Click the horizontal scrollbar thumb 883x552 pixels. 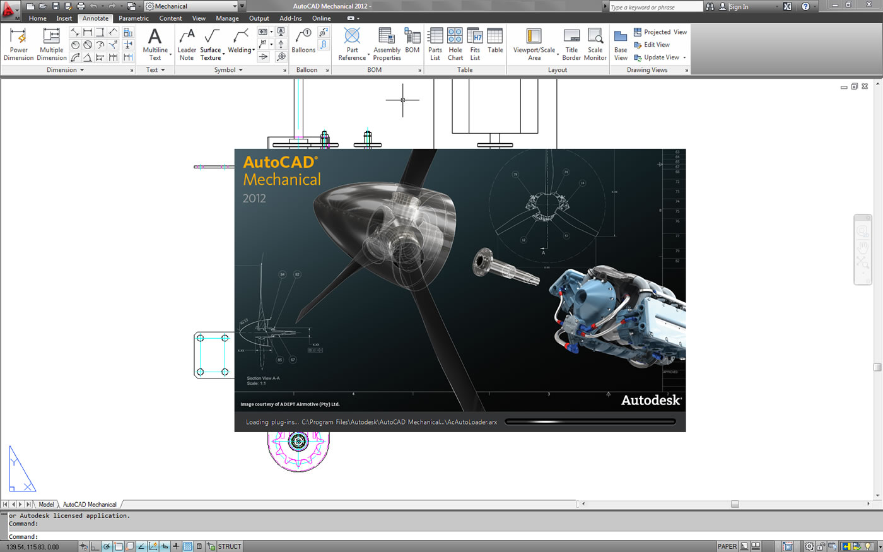pos(735,504)
